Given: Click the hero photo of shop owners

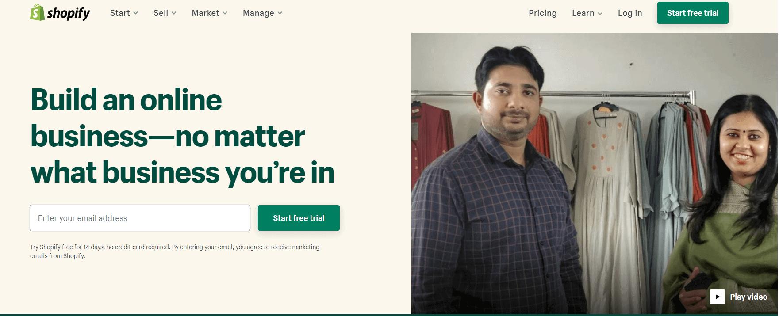Looking at the screenshot, I should pyautogui.click(x=595, y=173).
